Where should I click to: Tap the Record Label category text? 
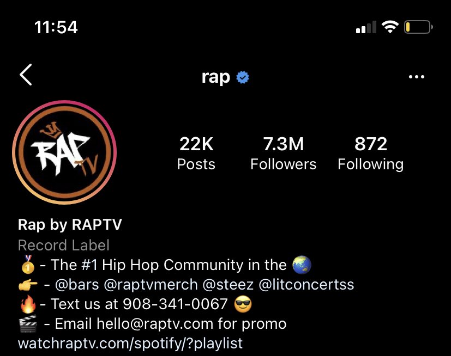(x=64, y=245)
